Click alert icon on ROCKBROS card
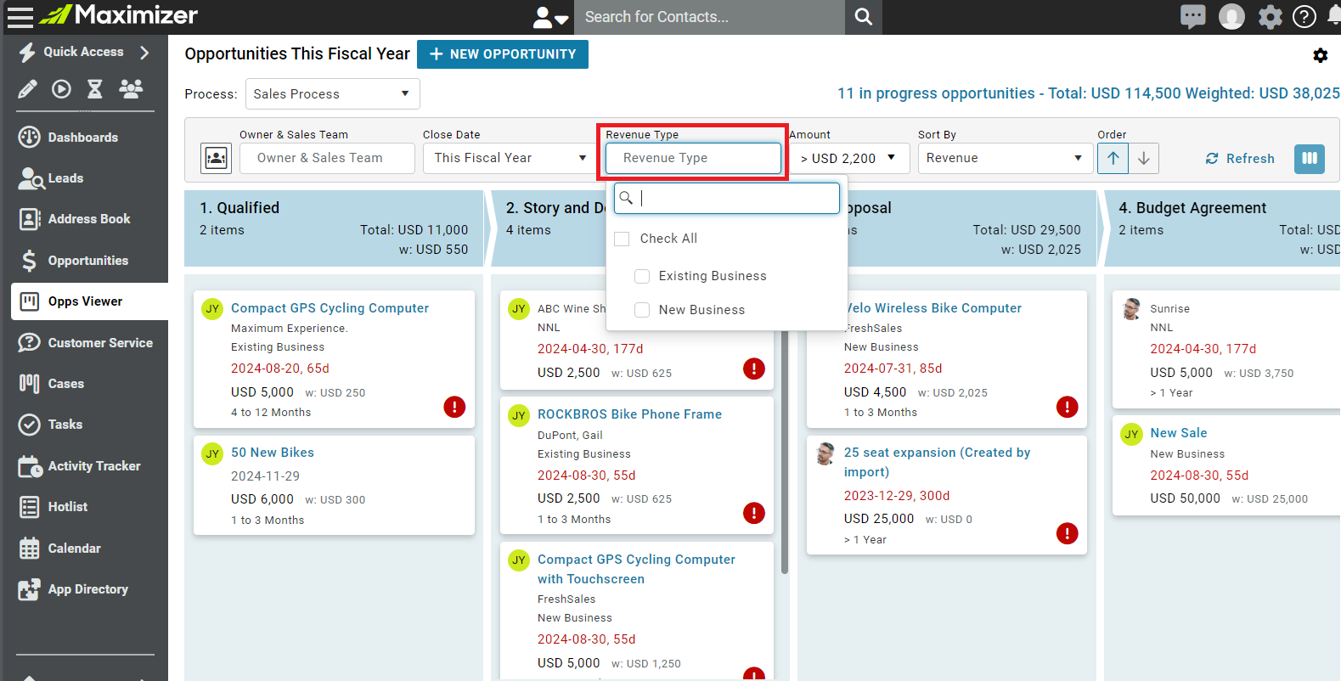Viewport: 1341px width, 681px height. coord(753,513)
